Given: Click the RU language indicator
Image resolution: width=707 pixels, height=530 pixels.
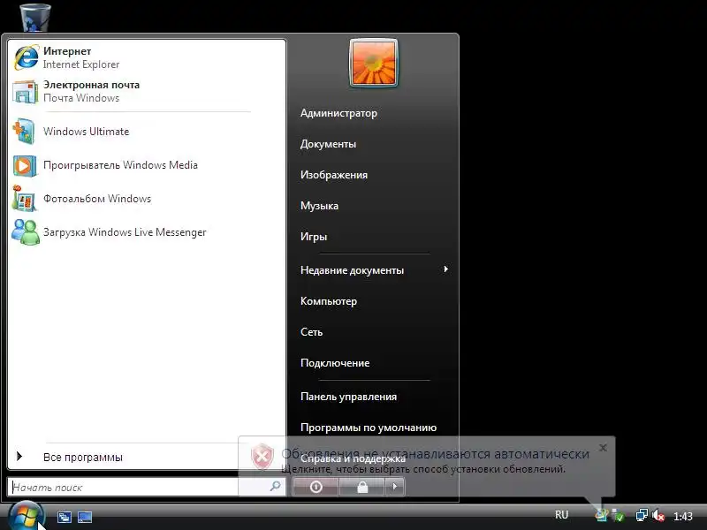Looking at the screenshot, I should point(561,515).
